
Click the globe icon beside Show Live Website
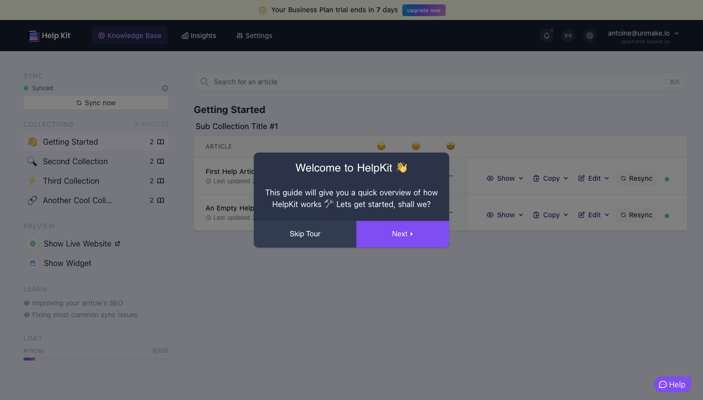[33, 244]
